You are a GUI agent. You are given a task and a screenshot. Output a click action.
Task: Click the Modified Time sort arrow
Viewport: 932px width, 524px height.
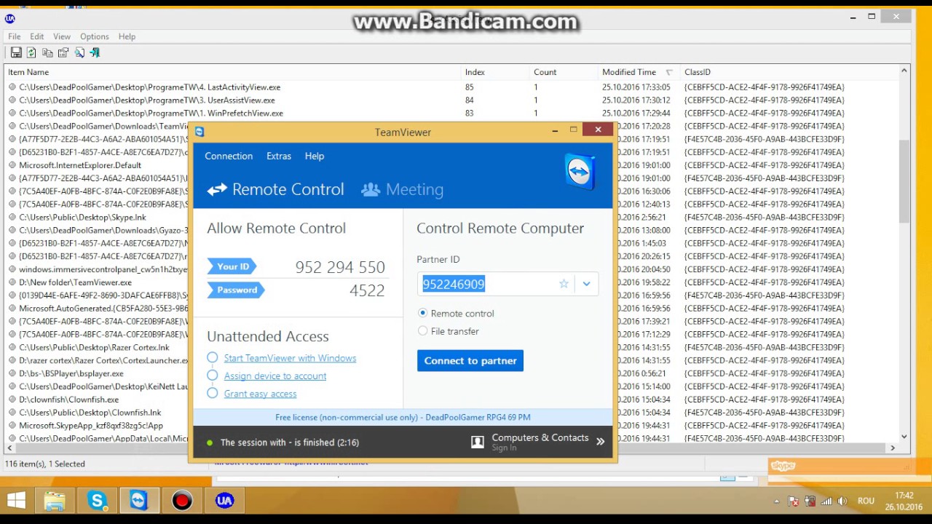[669, 72]
